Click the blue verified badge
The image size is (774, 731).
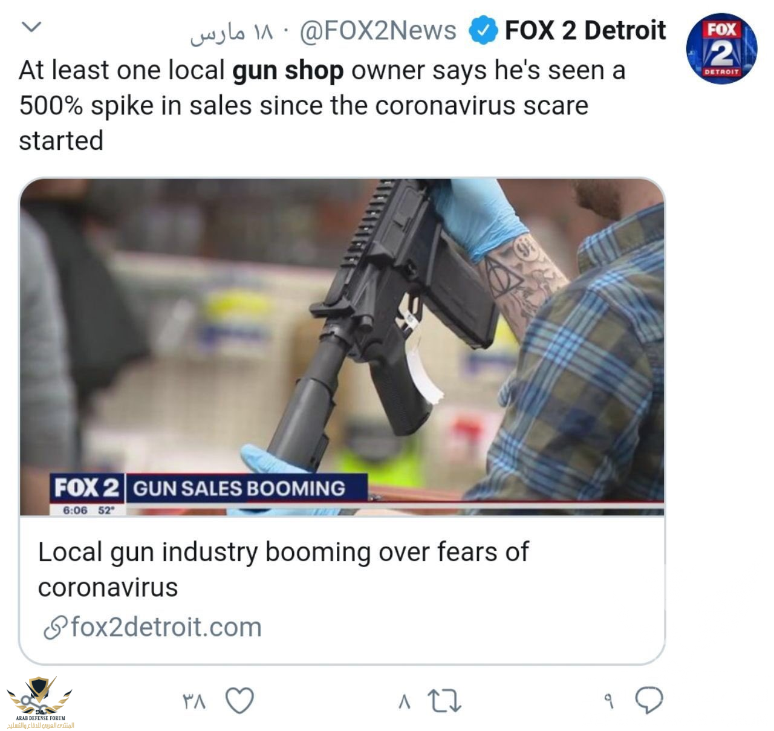tap(483, 31)
